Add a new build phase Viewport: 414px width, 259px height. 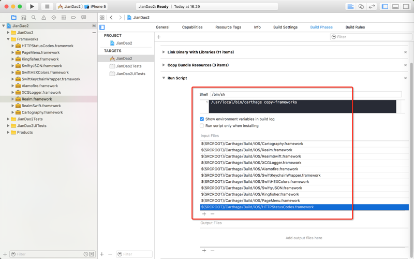point(159,37)
